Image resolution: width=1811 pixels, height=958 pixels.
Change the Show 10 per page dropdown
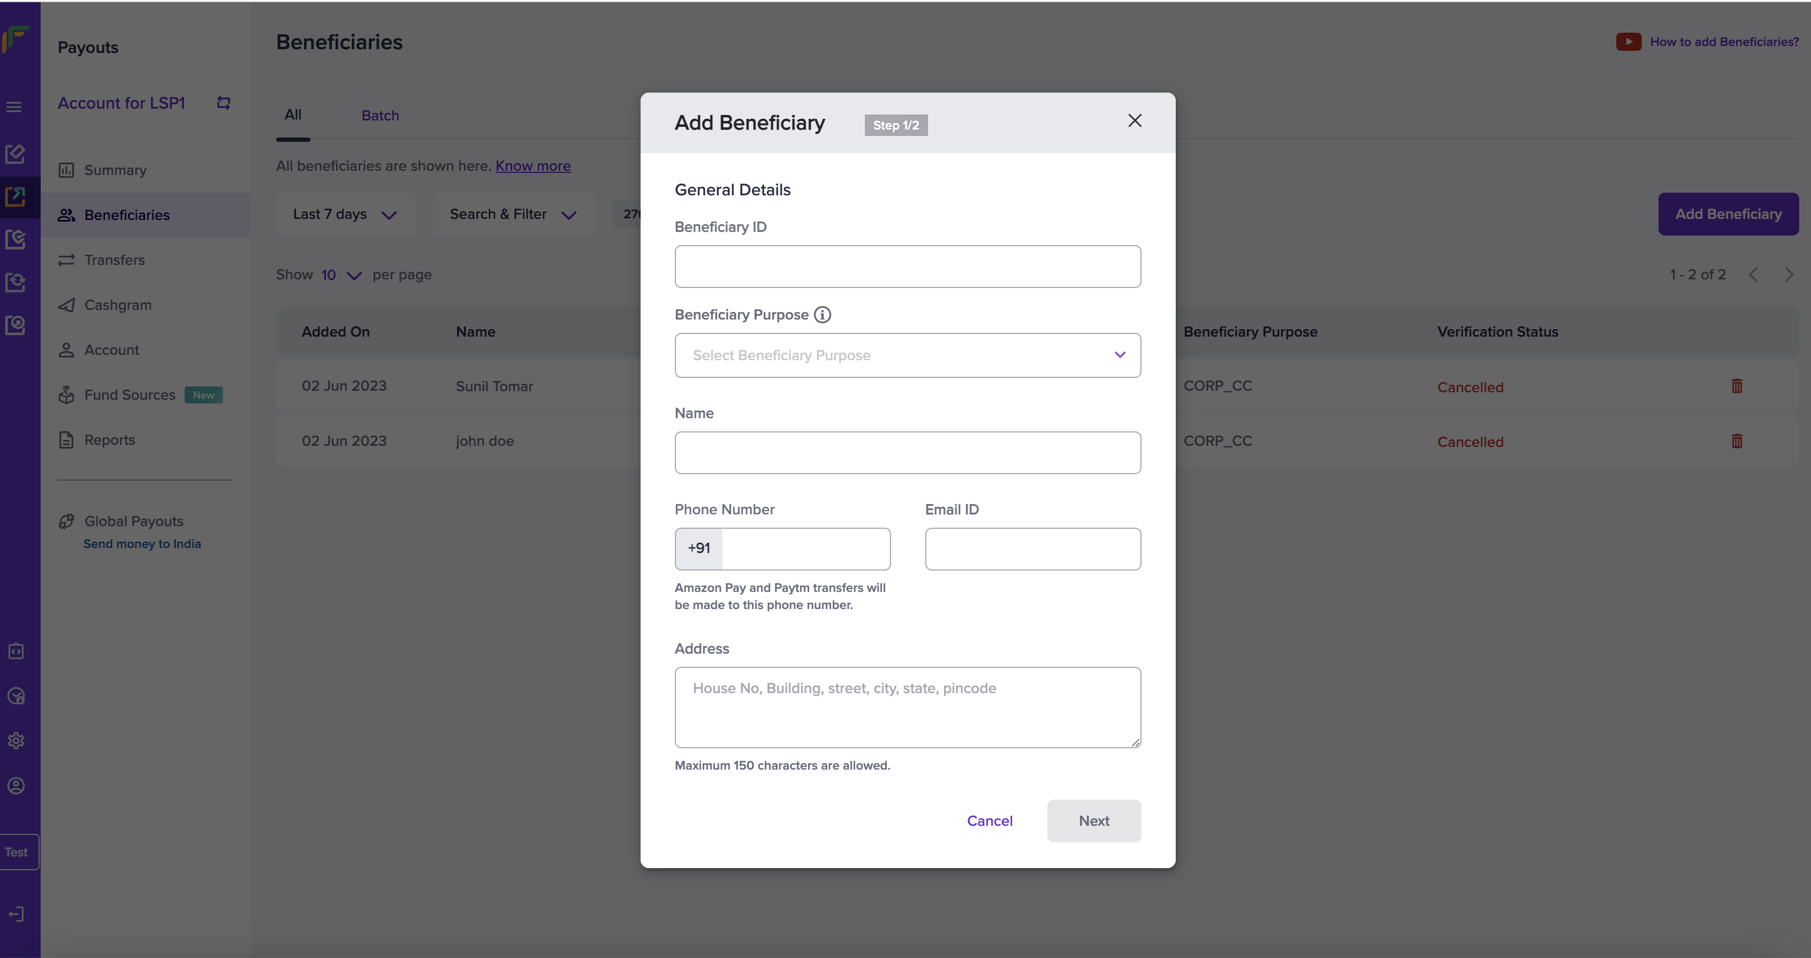[x=341, y=275]
